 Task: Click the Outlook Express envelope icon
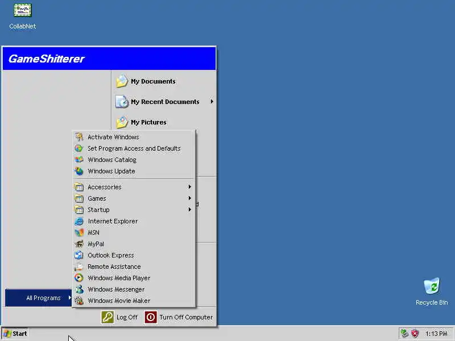pos(79,255)
